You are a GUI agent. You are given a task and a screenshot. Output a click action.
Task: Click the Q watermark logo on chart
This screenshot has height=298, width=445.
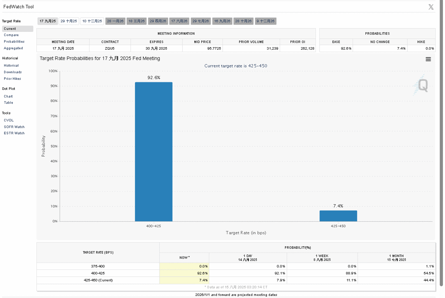point(421,85)
